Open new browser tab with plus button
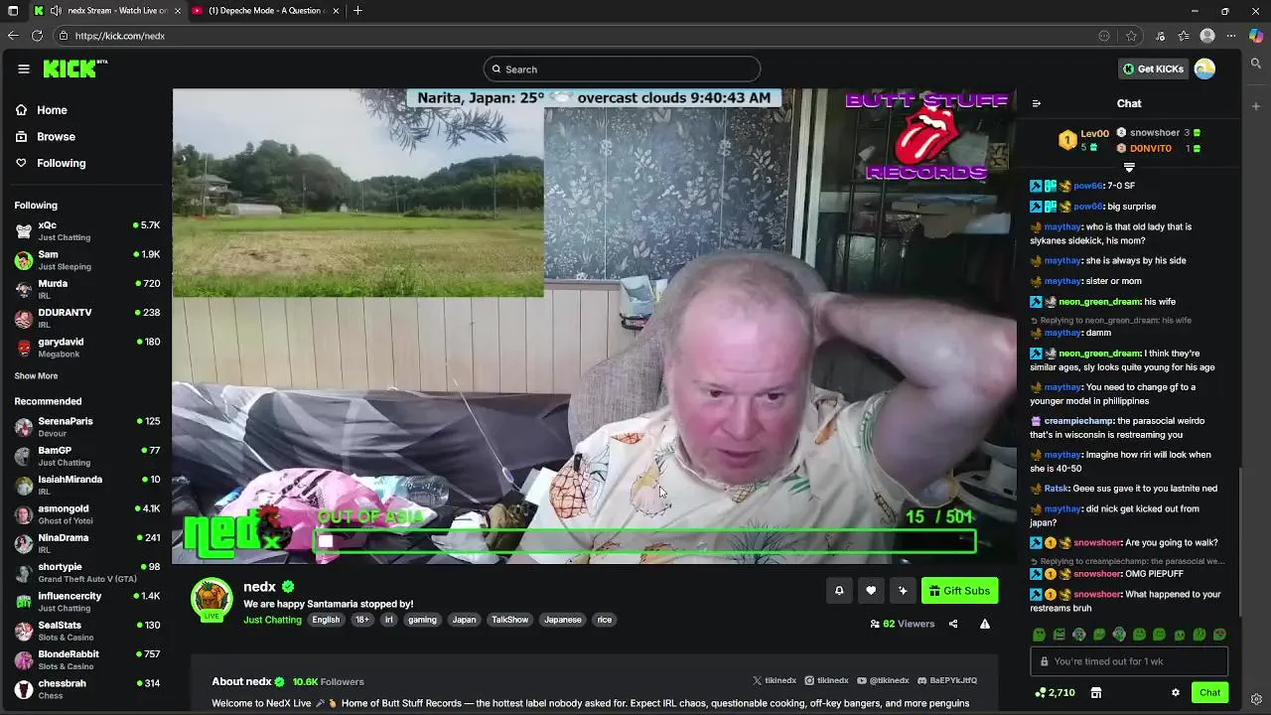The height and width of the screenshot is (715, 1271). coord(357,11)
